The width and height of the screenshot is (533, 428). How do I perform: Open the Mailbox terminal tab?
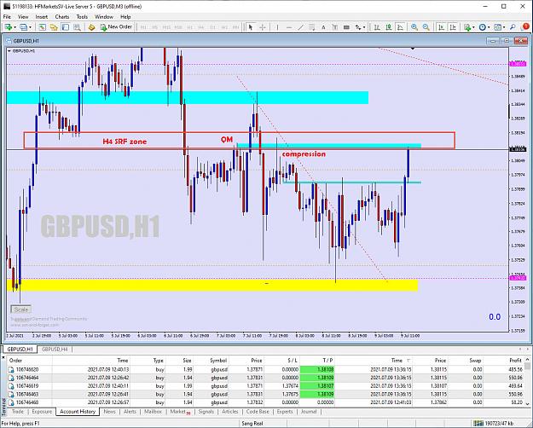pyautogui.click(x=153, y=412)
